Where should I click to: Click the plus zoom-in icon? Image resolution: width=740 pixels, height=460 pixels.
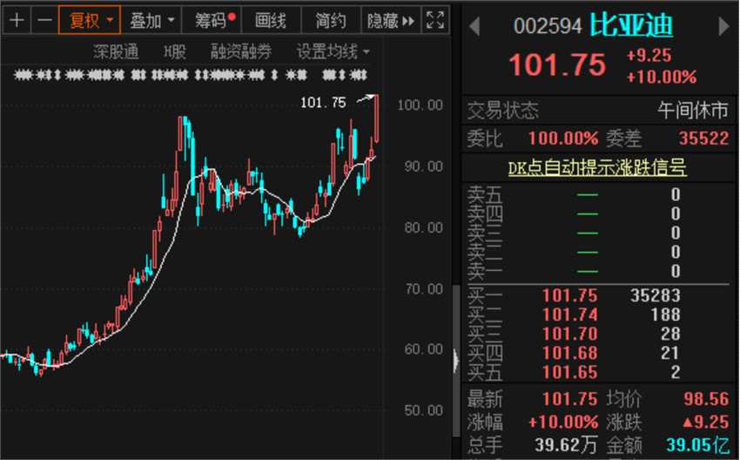(17, 20)
